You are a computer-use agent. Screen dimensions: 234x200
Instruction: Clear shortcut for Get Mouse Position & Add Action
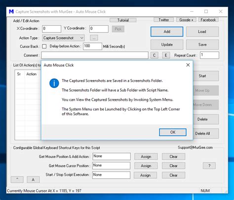click(x=173, y=157)
